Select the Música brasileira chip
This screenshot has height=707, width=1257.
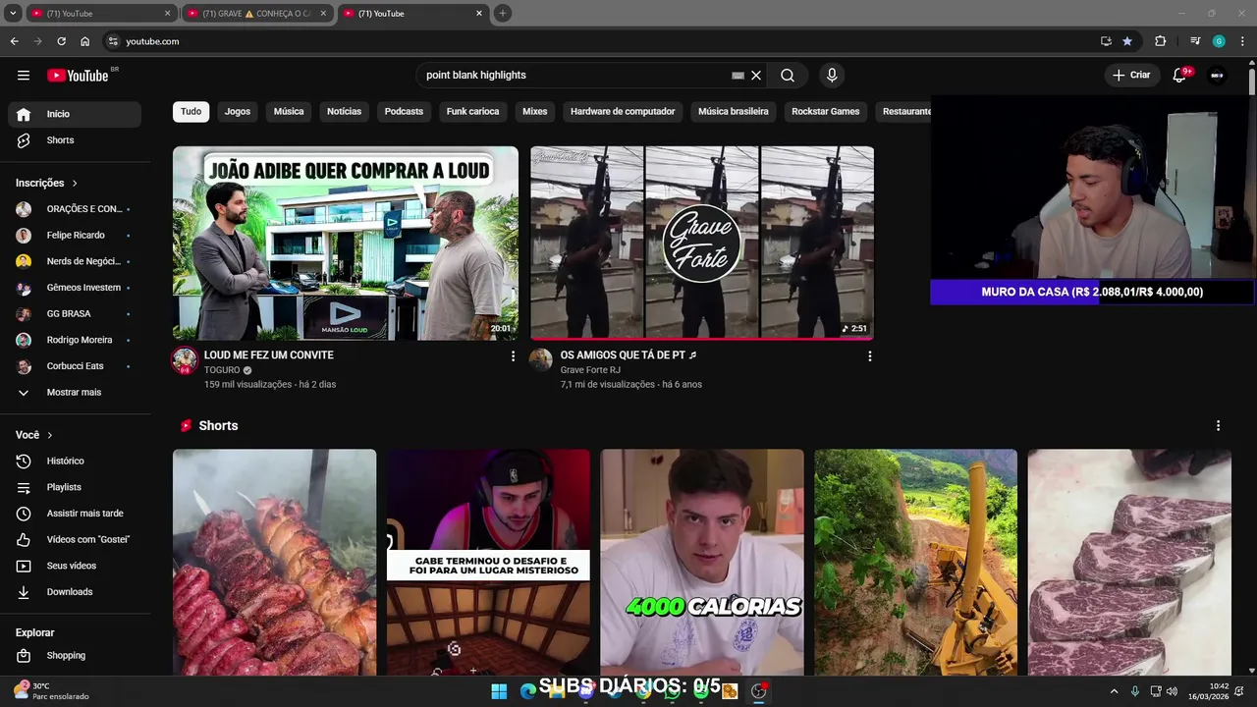tap(734, 112)
